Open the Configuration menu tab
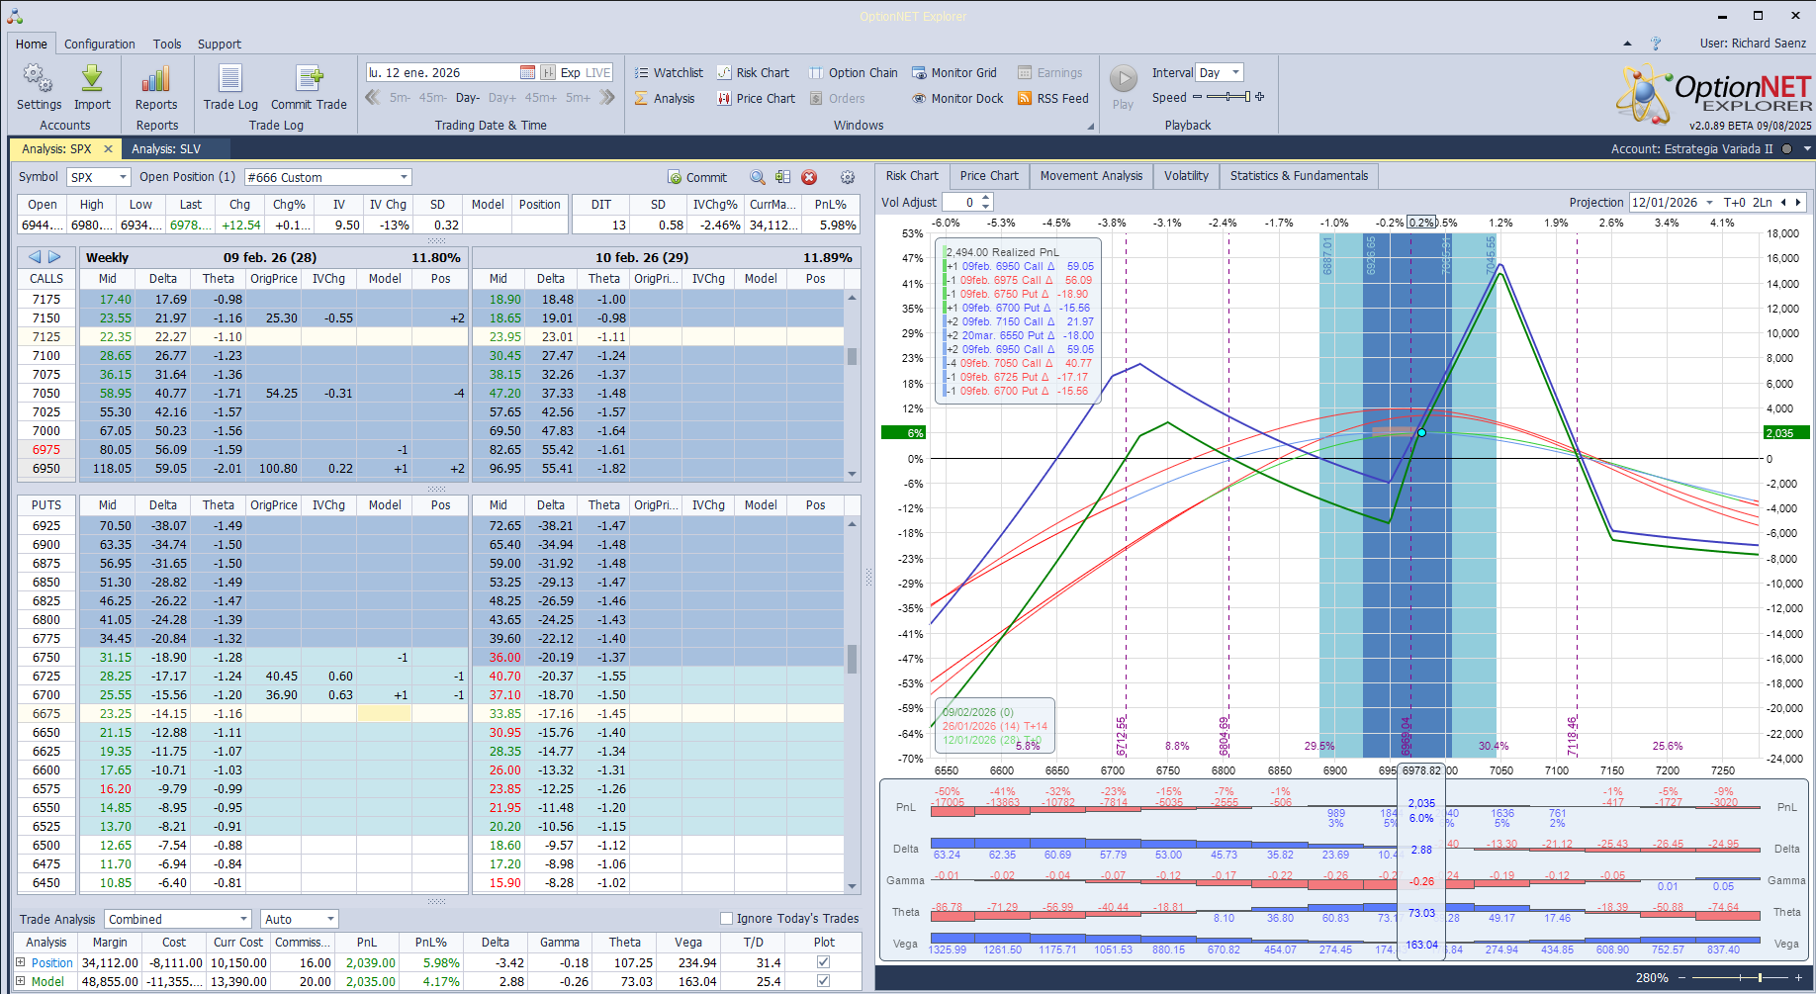The image size is (1816, 994). pos(99,45)
